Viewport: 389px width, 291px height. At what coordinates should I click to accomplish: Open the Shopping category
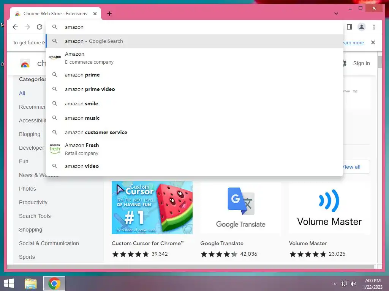click(x=30, y=230)
